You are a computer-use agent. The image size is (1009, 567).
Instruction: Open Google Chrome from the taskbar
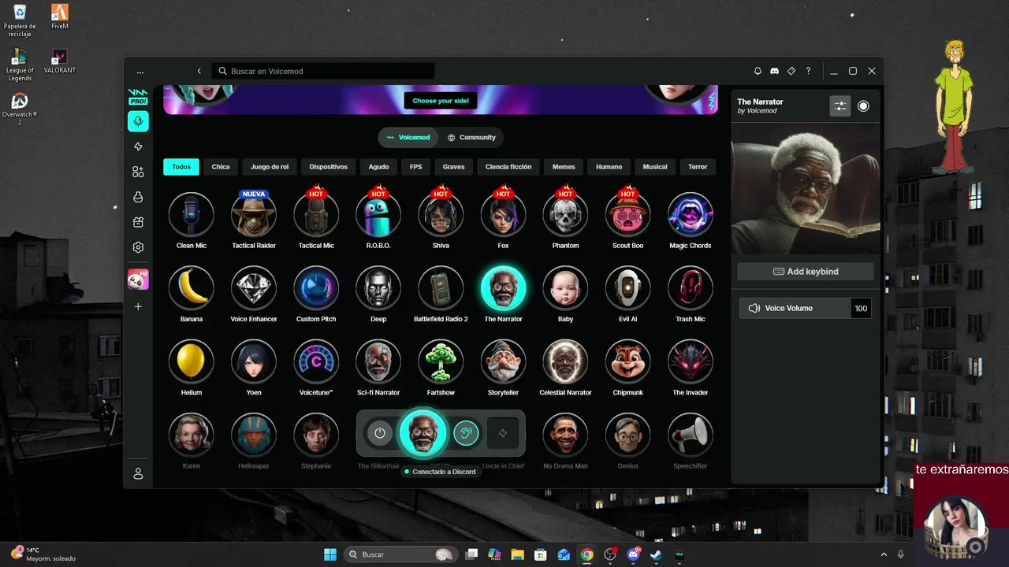[586, 554]
